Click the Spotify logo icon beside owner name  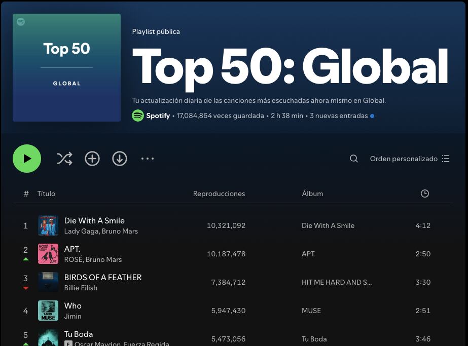click(x=138, y=116)
